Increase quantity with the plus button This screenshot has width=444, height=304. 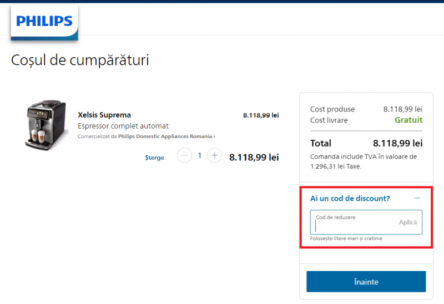click(214, 155)
